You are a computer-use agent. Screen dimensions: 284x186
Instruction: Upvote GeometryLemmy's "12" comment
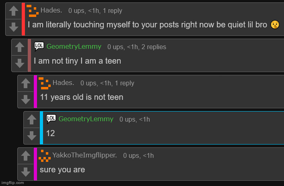(x=32, y=120)
